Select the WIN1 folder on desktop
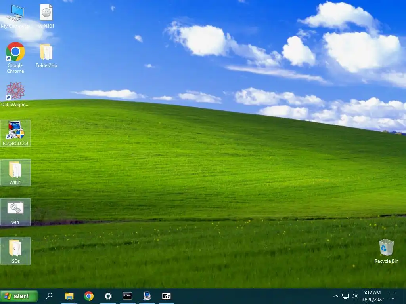This screenshot has height=304, width=406. [x=15, y=173]
